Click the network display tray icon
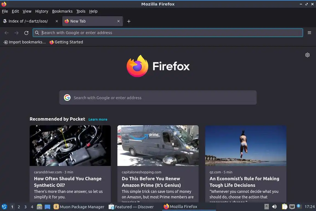316x211 pixels. pos(292,207)
